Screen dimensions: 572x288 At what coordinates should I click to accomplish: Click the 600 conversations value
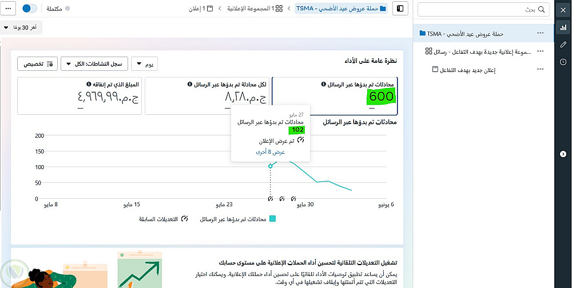click(381, 97)
